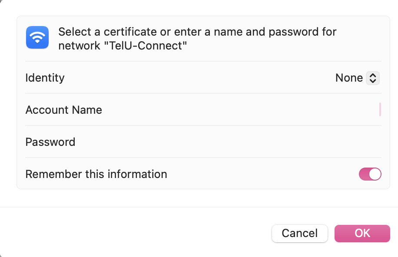This screenshot has height=257, width=398.
Task: Click the "TelU-Connect" network name
Action: pyautogui.click(x=146, y=46)
